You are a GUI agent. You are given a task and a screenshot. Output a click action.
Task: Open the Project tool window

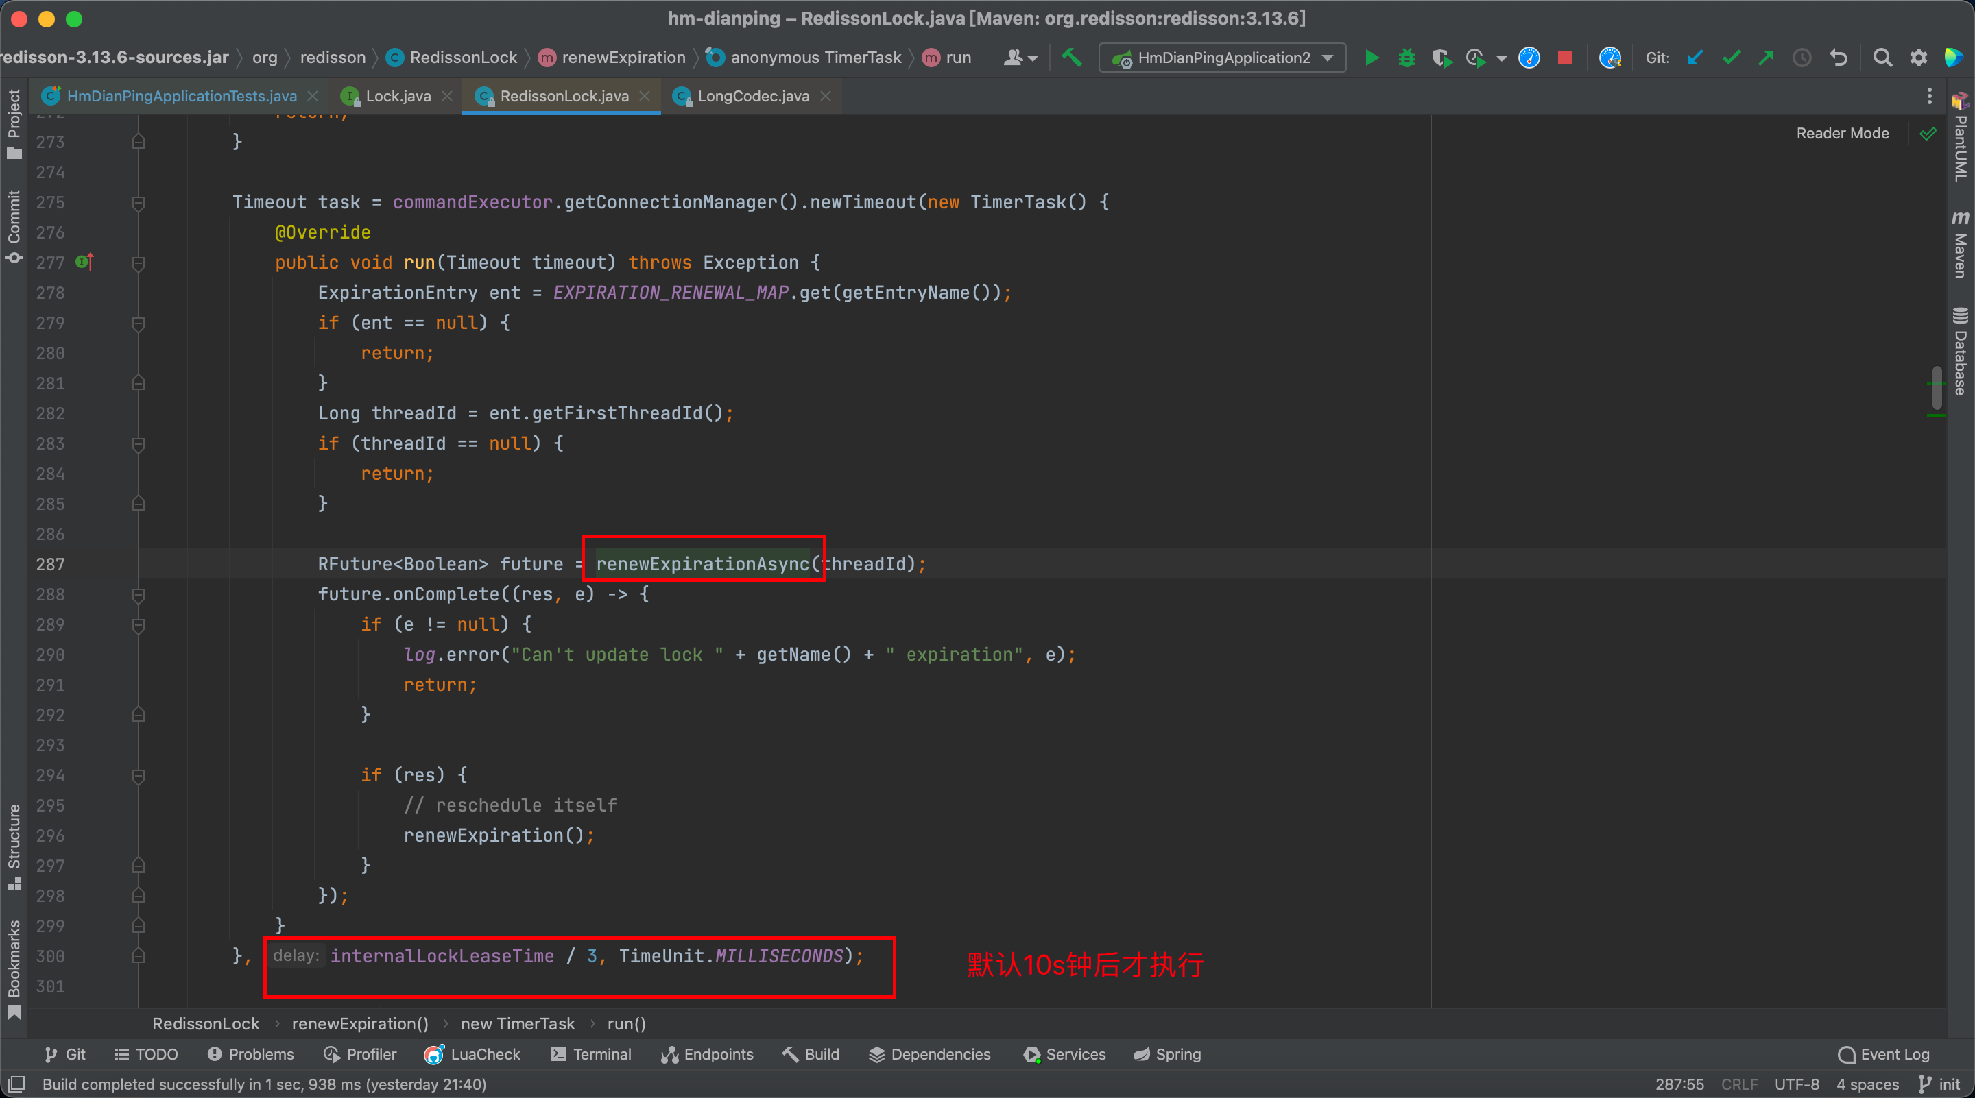pos(14,124)
